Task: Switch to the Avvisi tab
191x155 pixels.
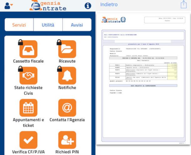Action: pyautogui.click(x=77, y=25)
